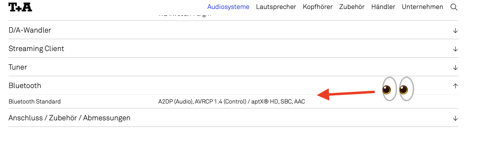The width and height of the screenshot is (478, 147).
Task: Click the T+A logo
Action: (20, 7)
